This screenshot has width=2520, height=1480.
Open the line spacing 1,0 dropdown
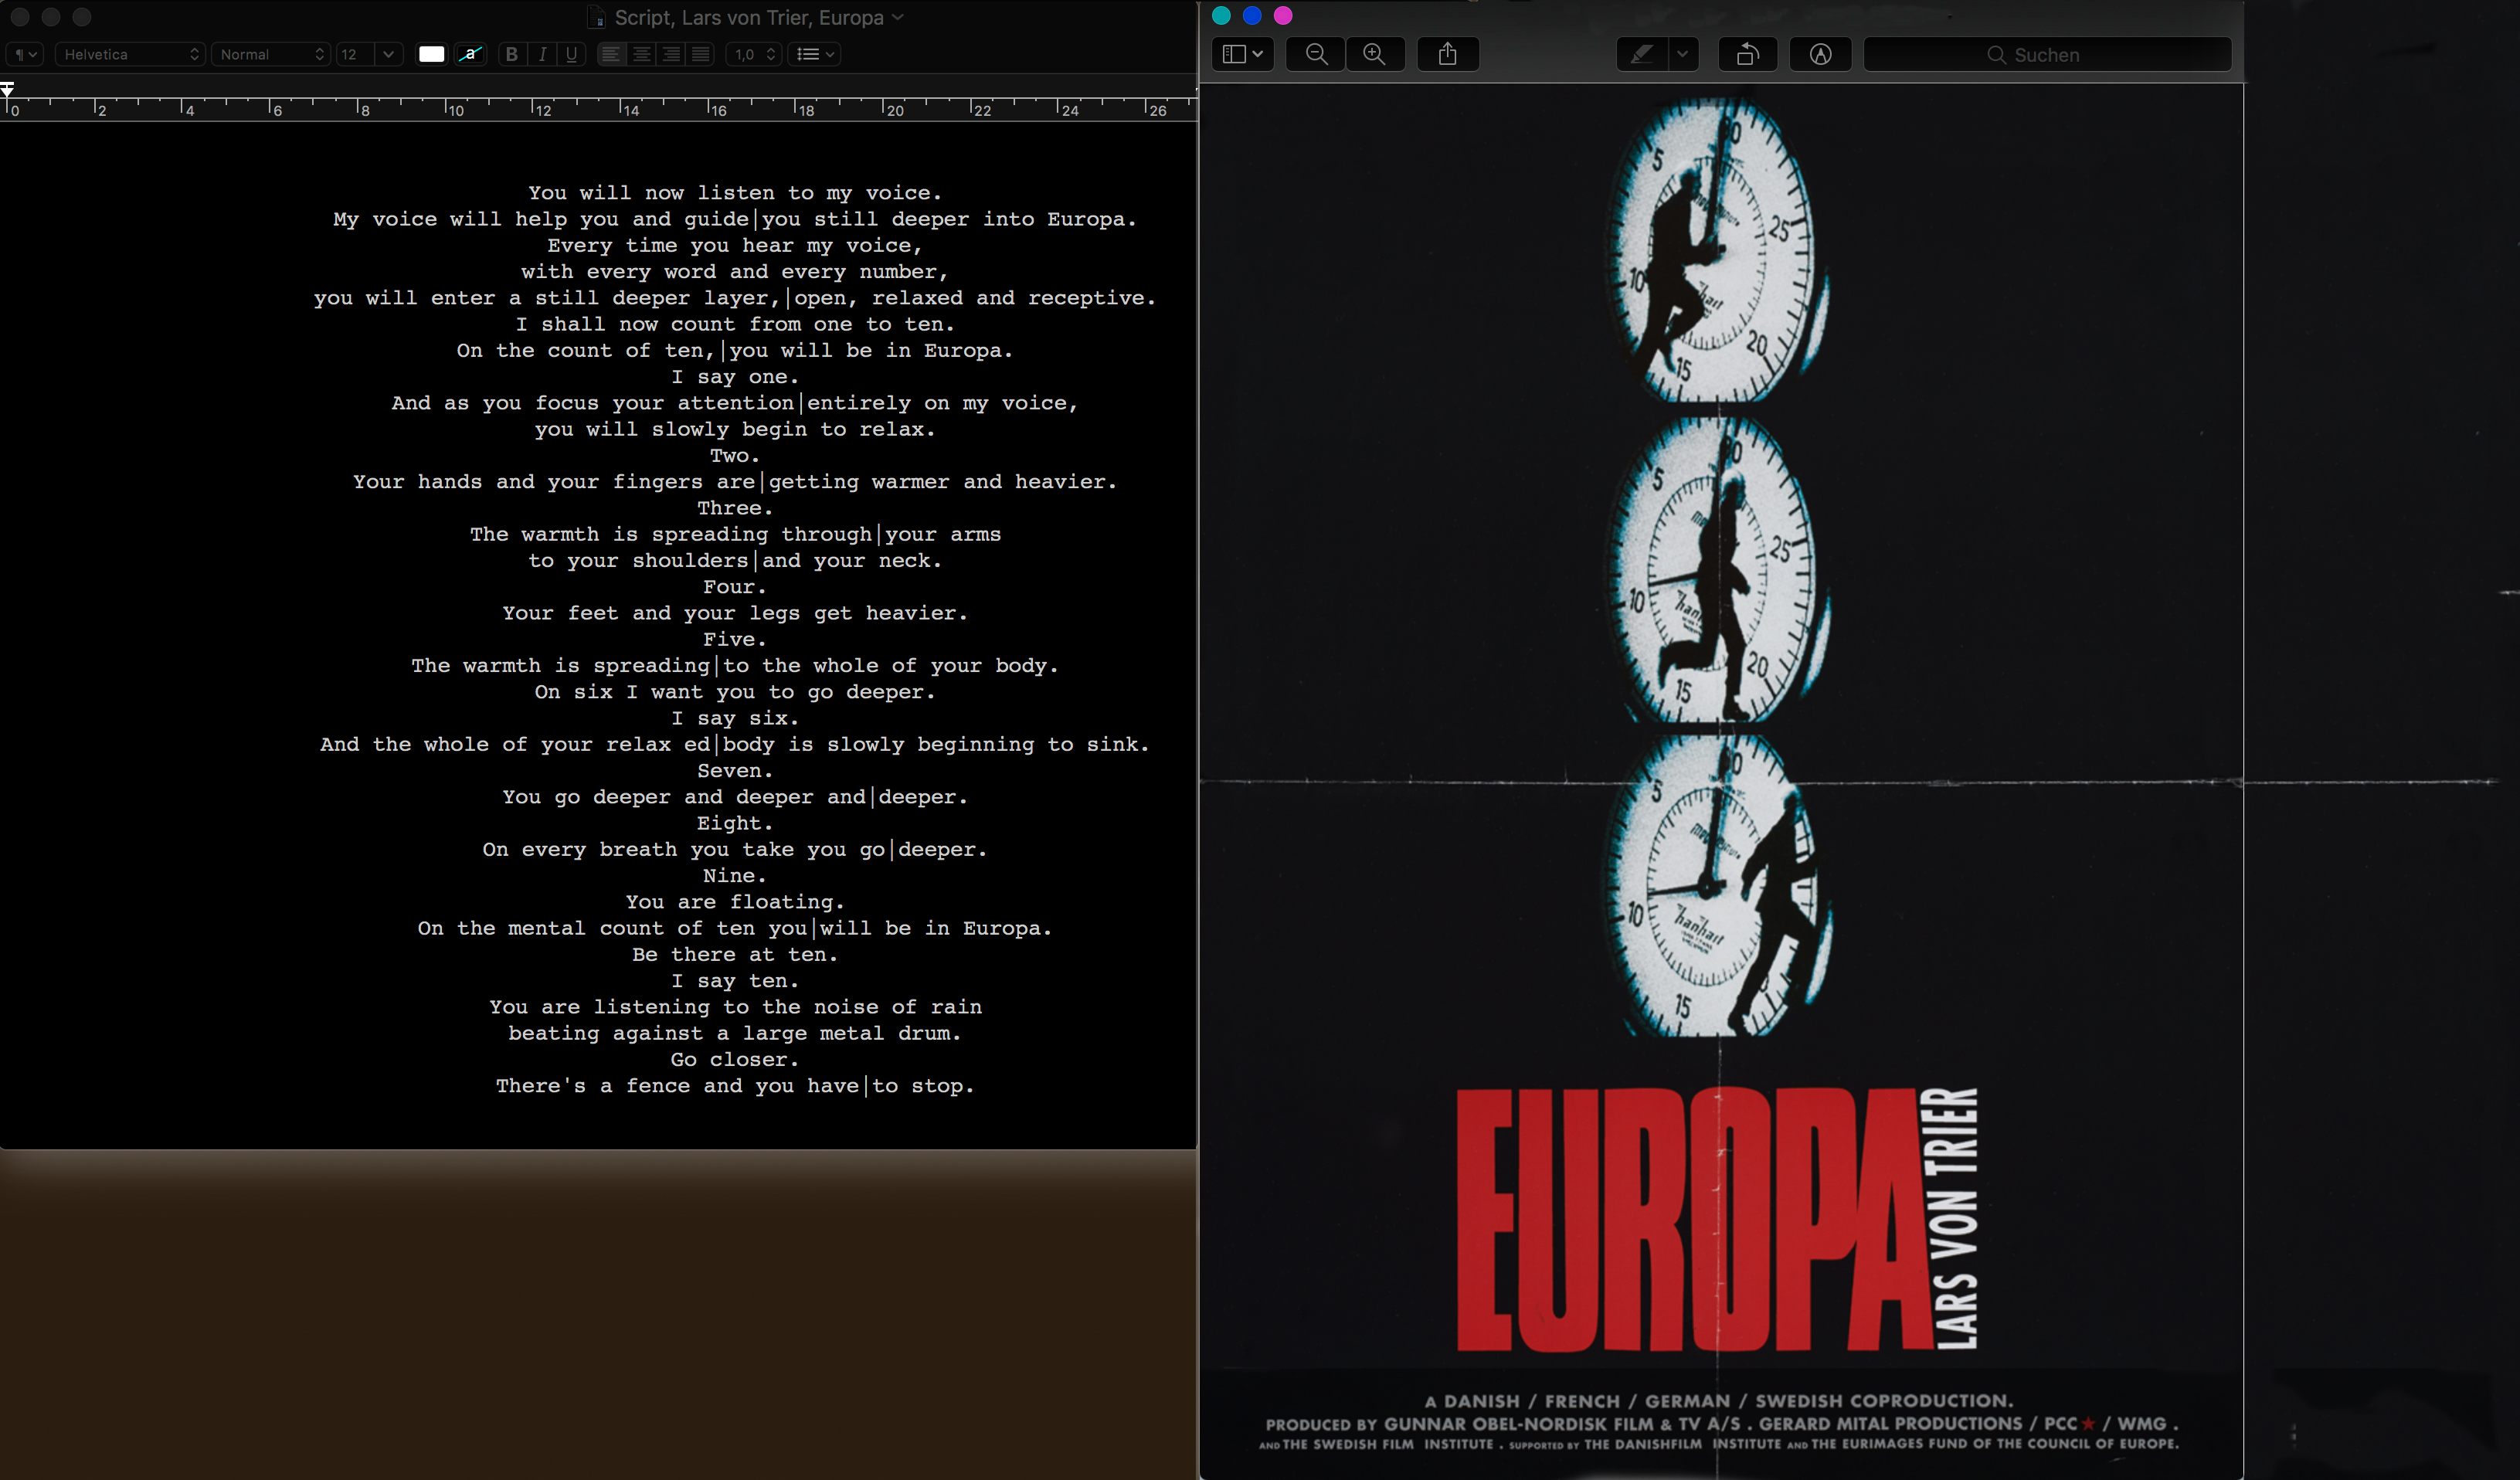click(754, 54)
